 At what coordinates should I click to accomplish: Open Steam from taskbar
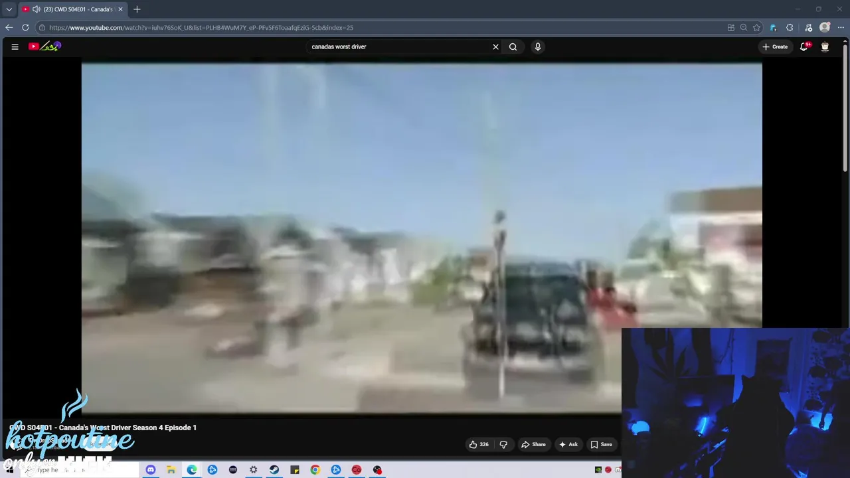274,470
